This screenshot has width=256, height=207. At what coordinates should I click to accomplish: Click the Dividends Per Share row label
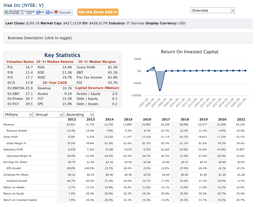[x=16, y=175]
